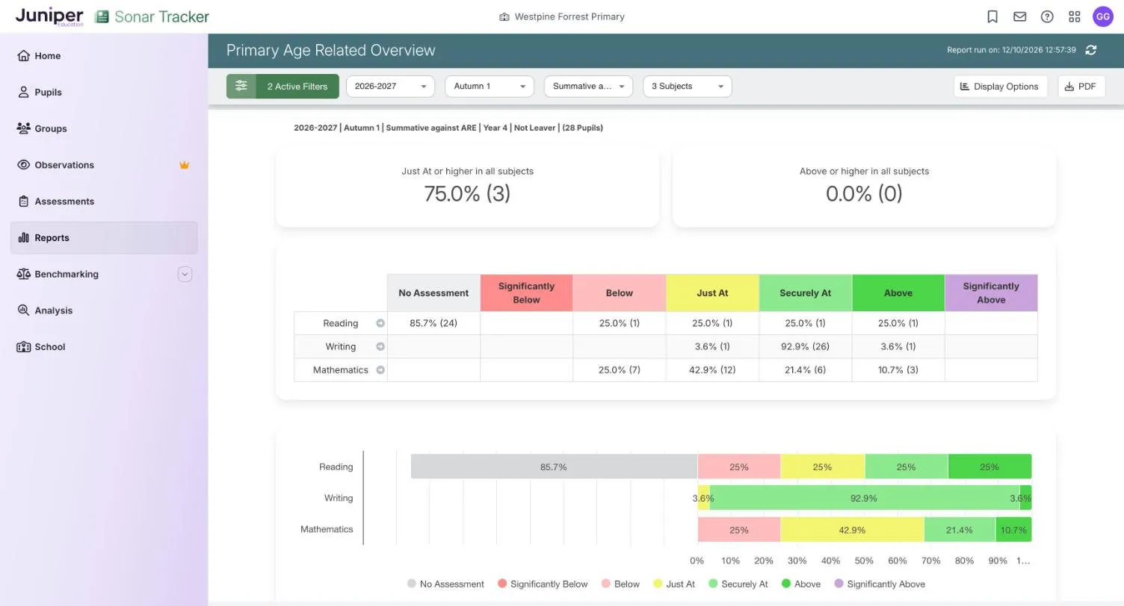Click the GG user avatar

[1103, 16]
